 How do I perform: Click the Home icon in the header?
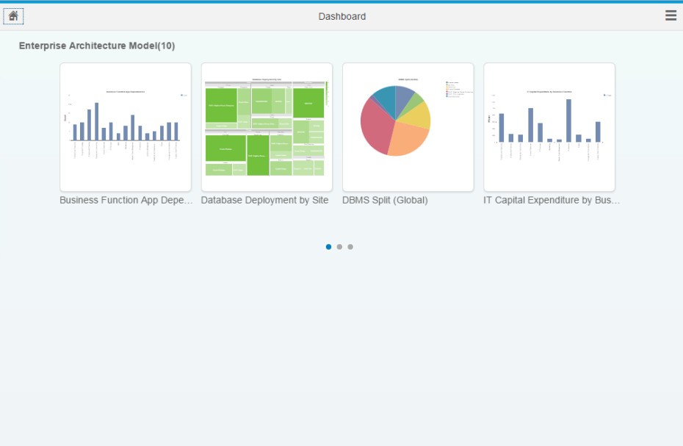coord(13,15)
